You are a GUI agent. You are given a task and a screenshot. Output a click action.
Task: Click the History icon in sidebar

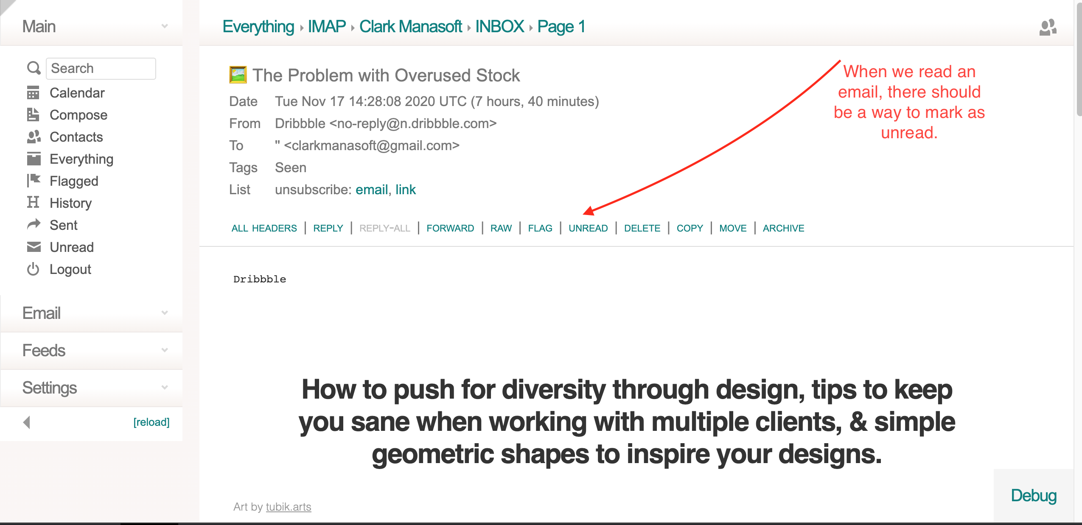click(33, 202)
